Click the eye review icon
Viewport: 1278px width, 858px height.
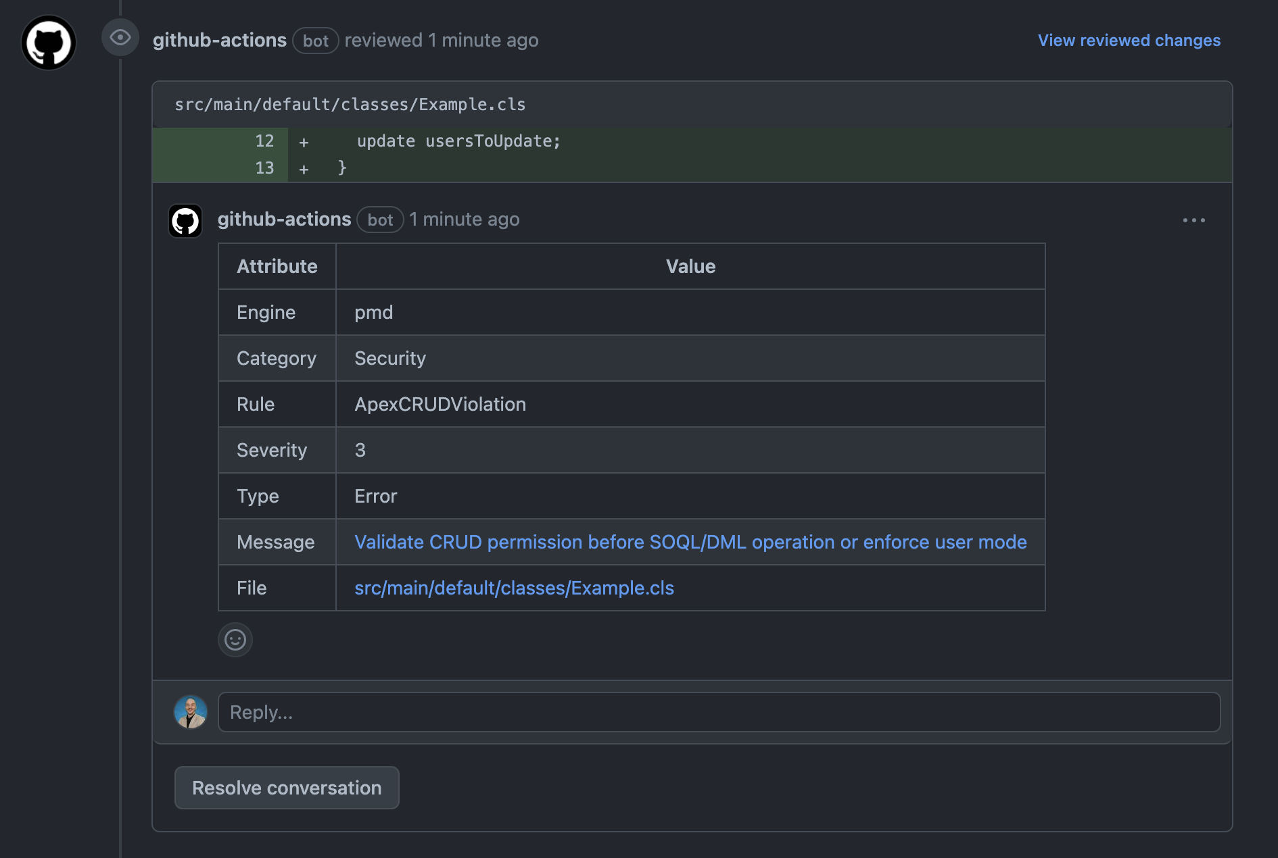coord(120,37)
